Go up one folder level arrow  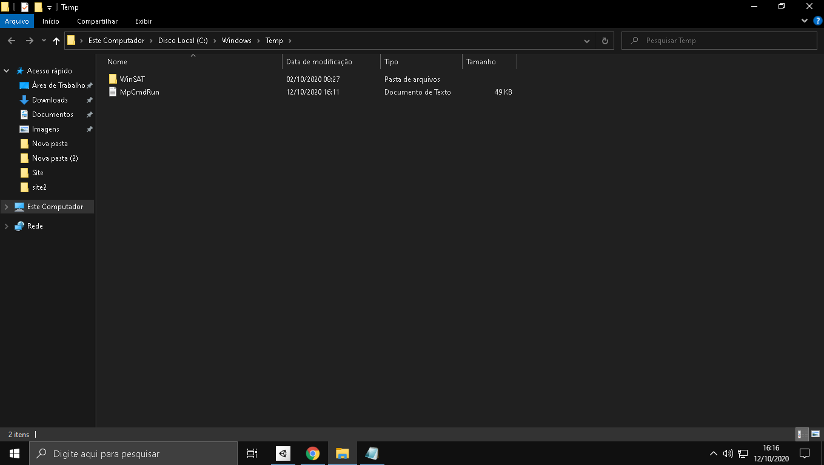56,41
